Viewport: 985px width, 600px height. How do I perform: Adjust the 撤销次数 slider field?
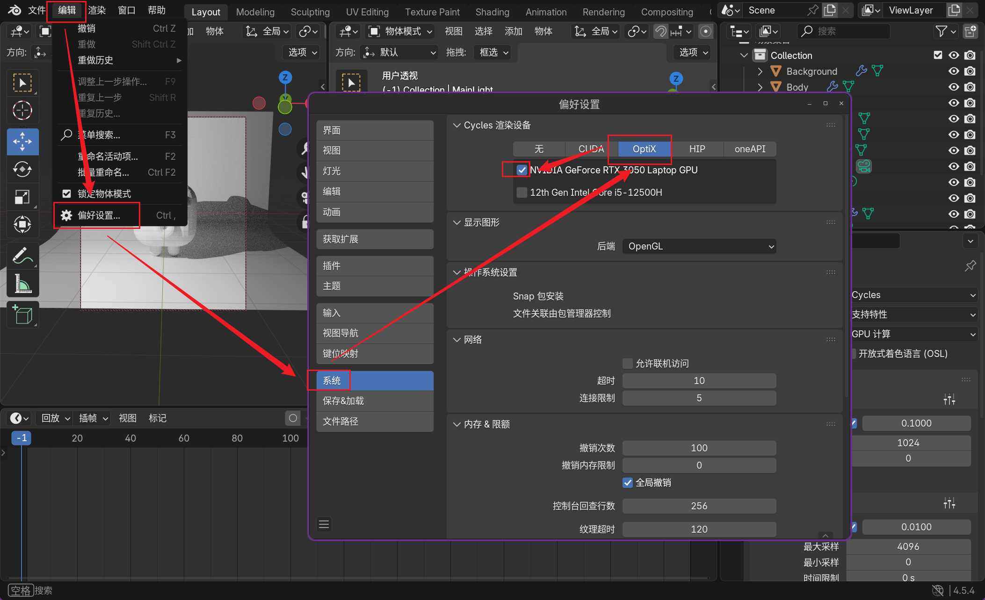699,448
